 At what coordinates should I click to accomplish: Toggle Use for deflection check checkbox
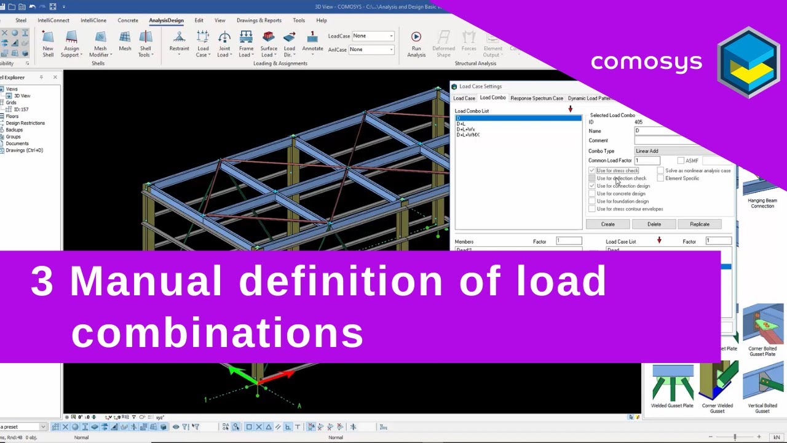click(x=592, y=178)
